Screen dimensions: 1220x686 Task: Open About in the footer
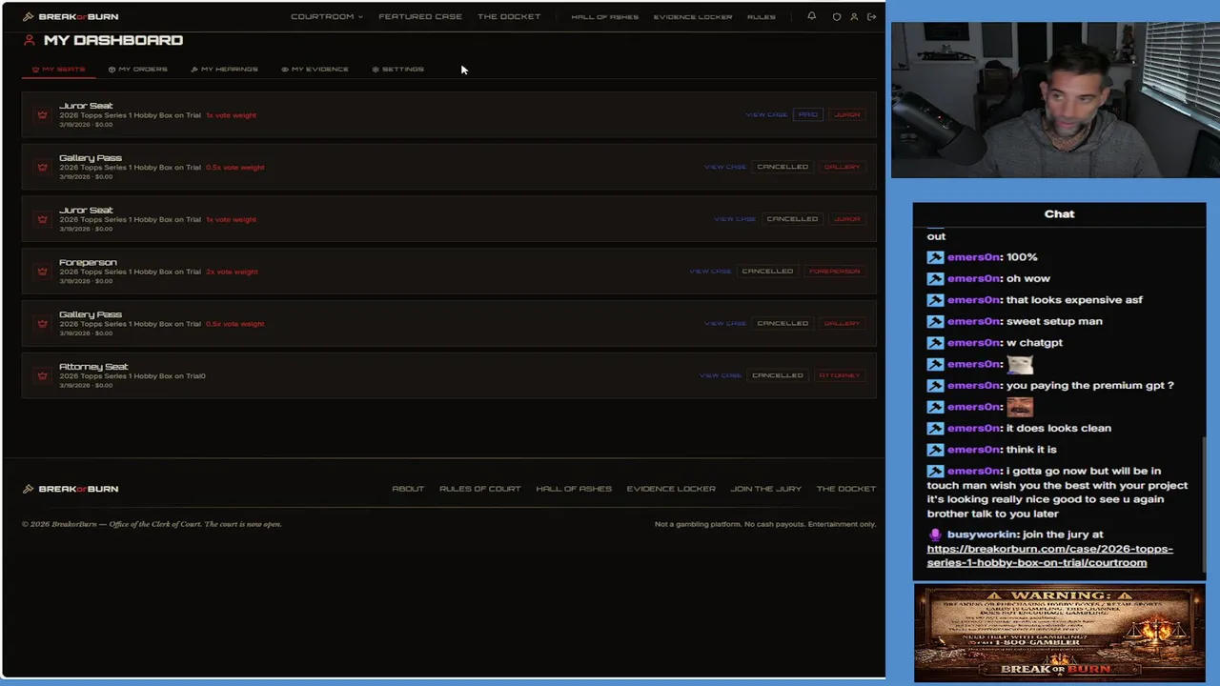coord(408,489)
